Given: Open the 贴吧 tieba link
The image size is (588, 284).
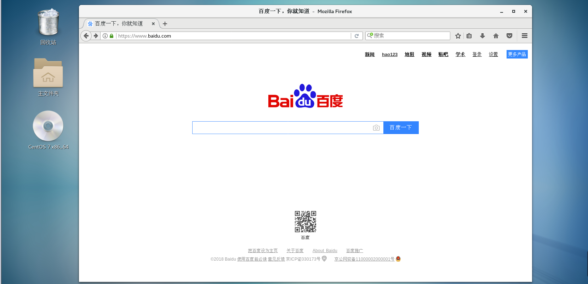Looking at the screenshot, I should click(443, 54).
